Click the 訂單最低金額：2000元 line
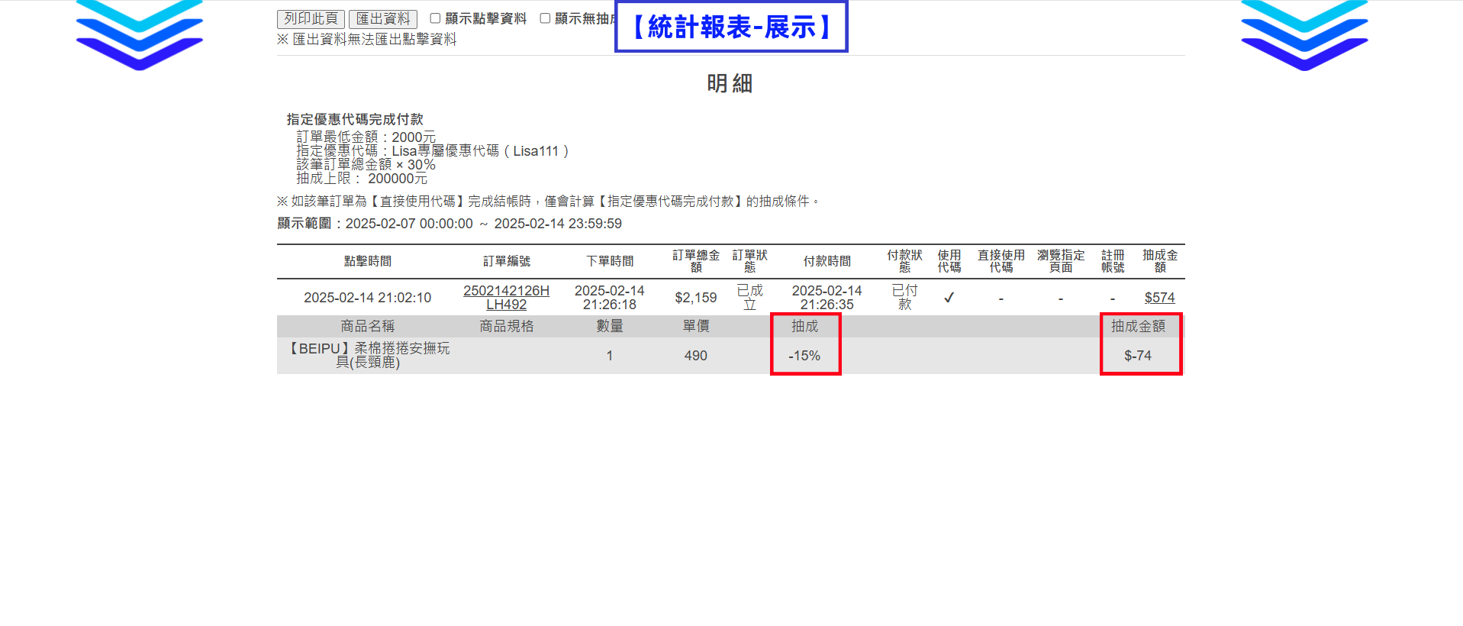 [366, 137]
